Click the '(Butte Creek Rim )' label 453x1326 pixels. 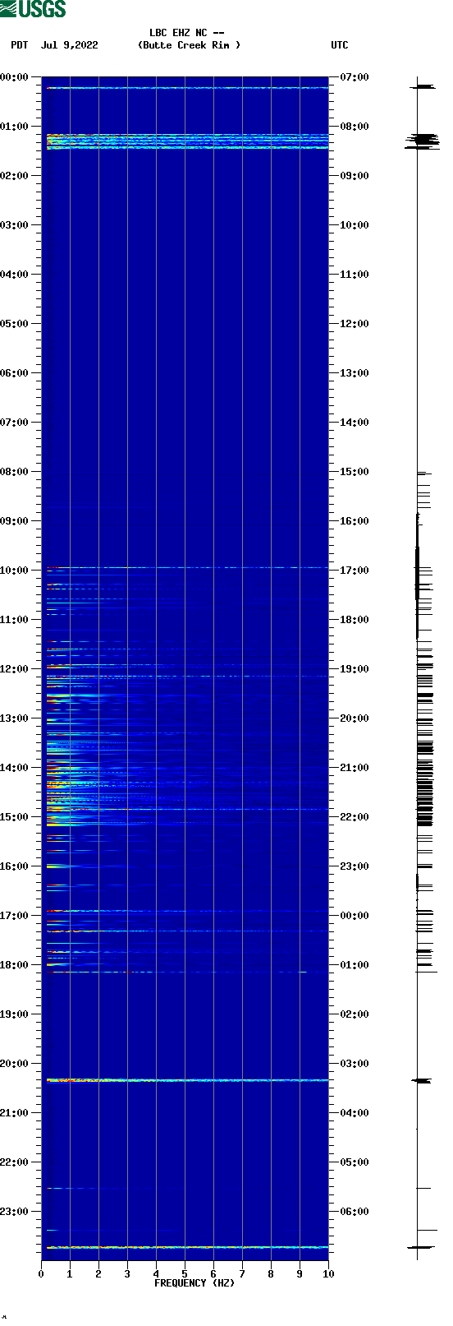(190, 45)
